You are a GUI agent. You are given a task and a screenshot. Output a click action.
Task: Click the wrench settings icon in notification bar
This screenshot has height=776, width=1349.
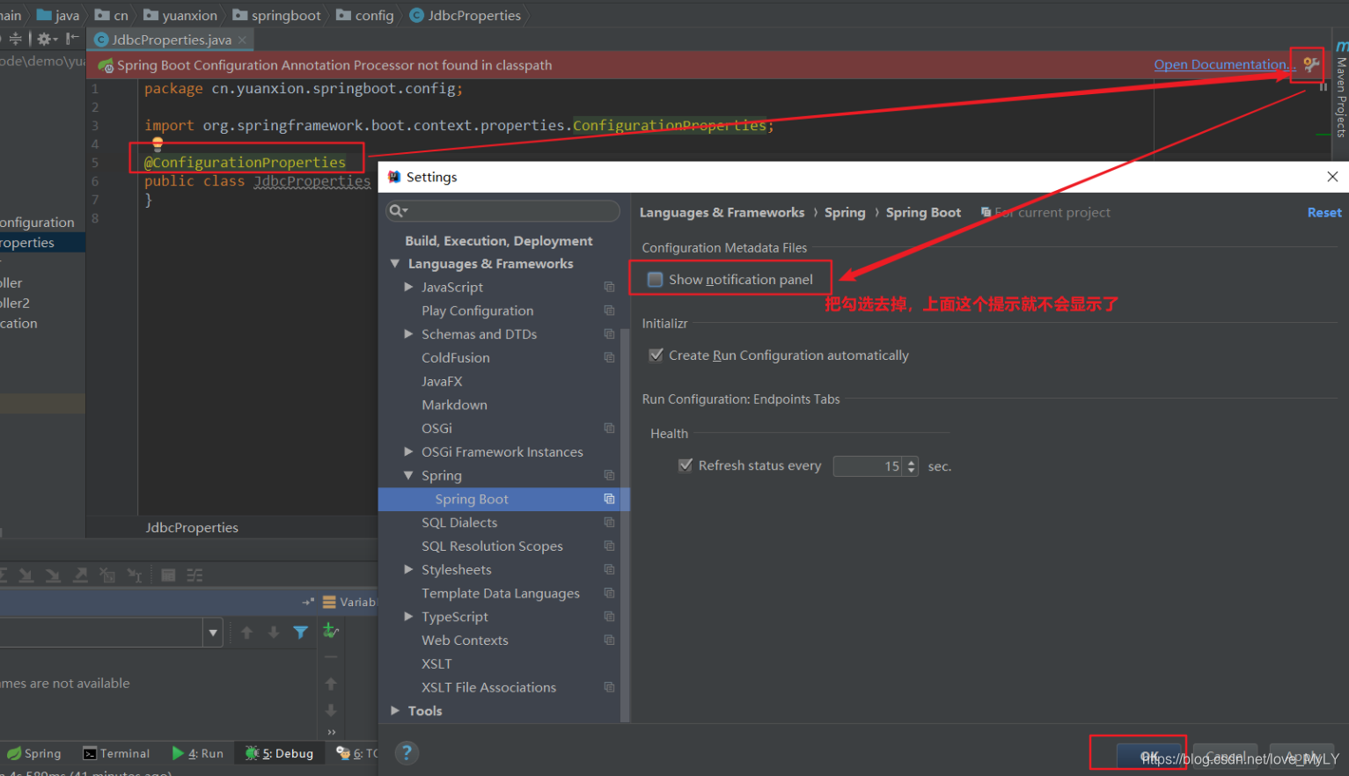coord(1311,64)
